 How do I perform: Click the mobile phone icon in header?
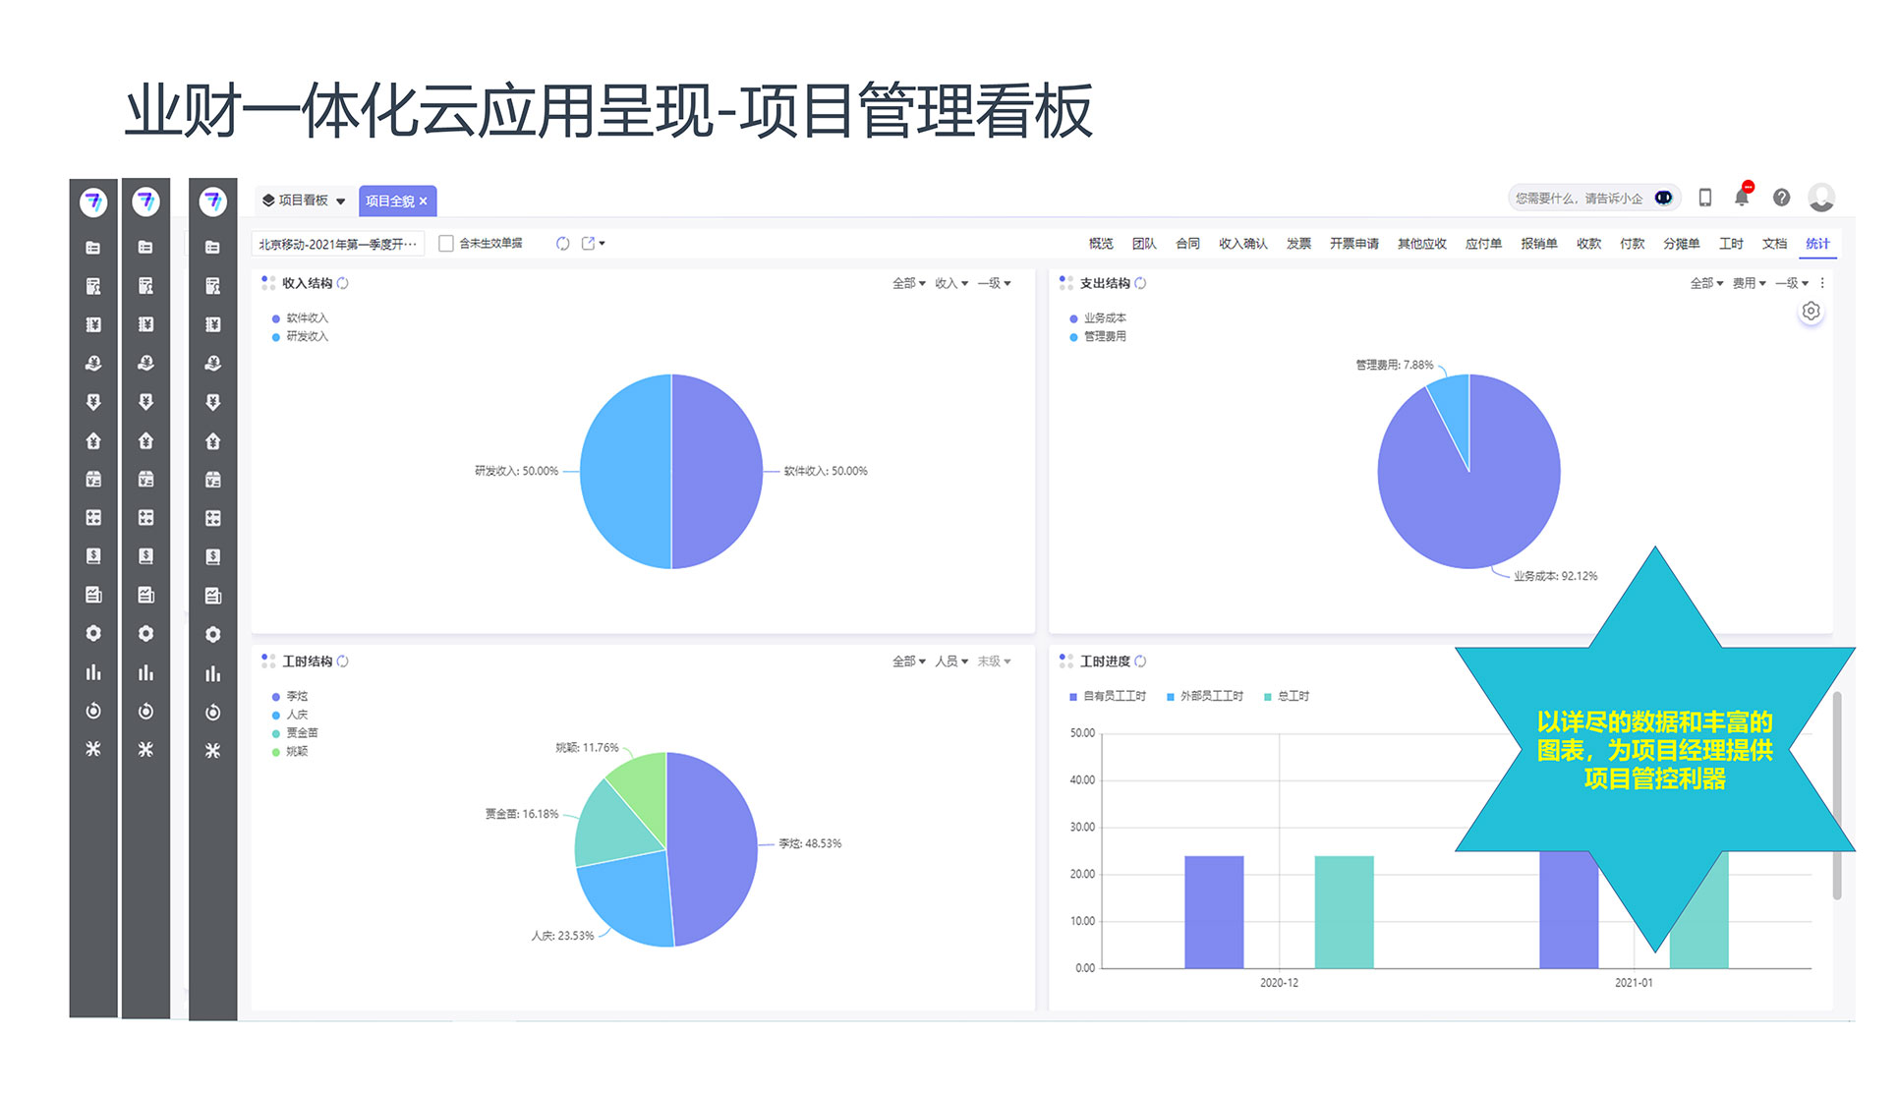(1705, 198)
